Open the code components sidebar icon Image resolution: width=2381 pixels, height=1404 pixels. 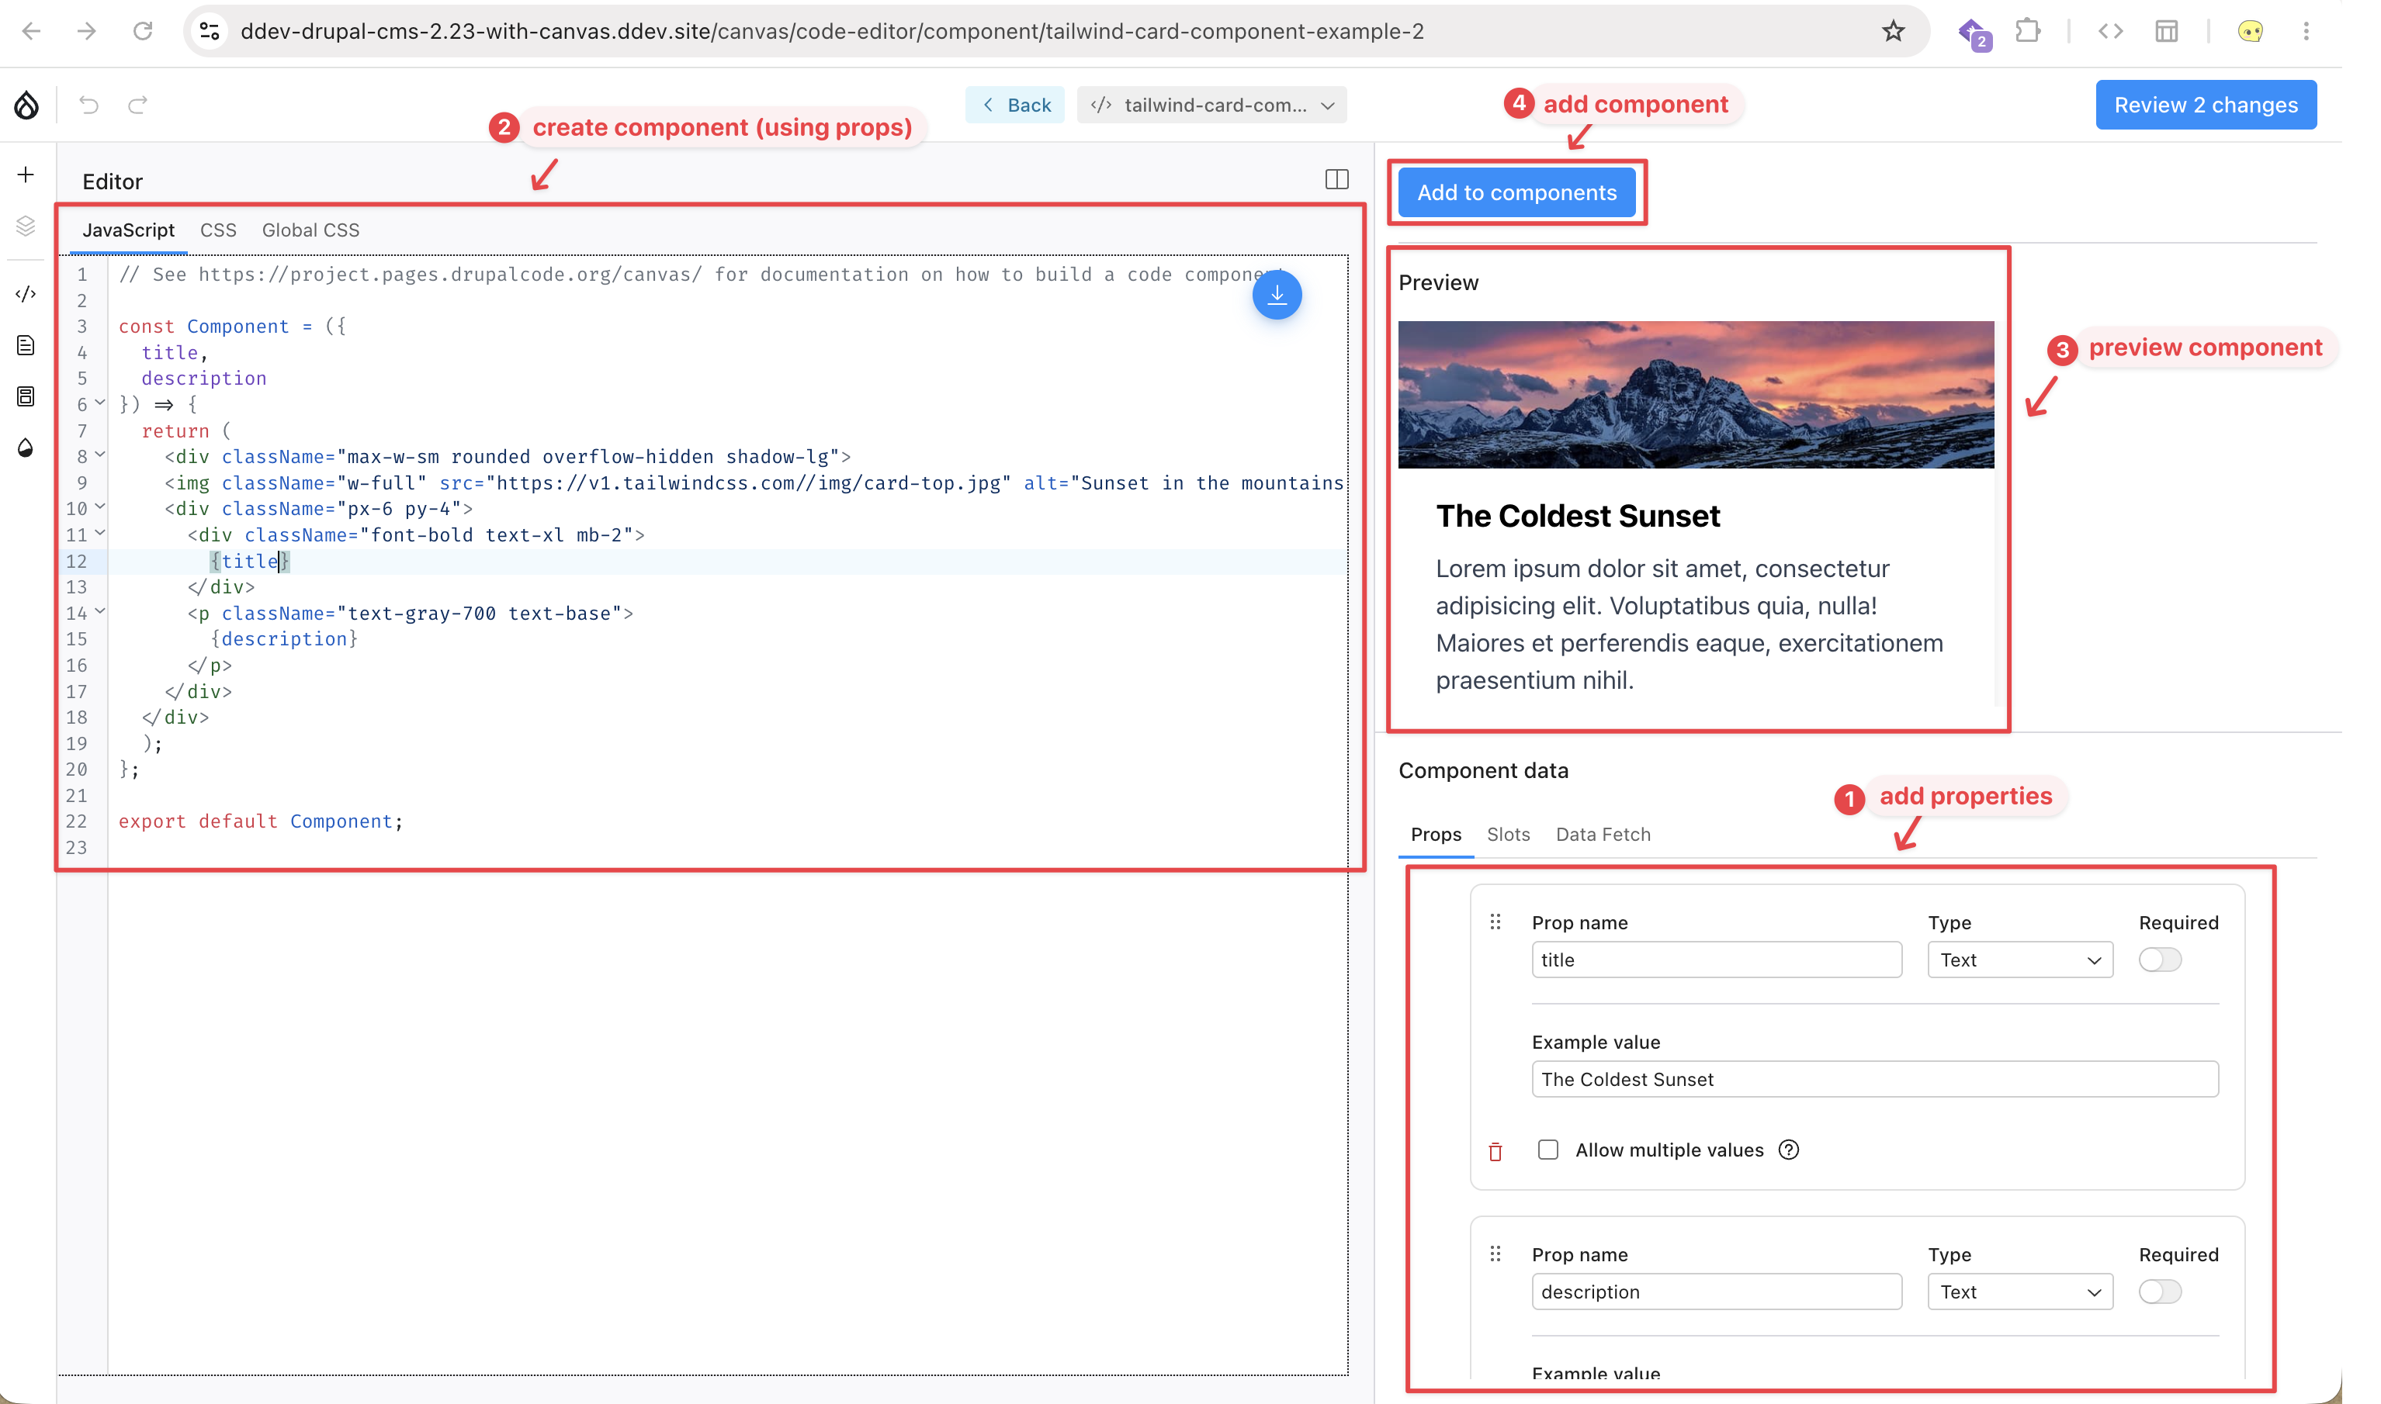pyautogui.click(x=26, y=294)
